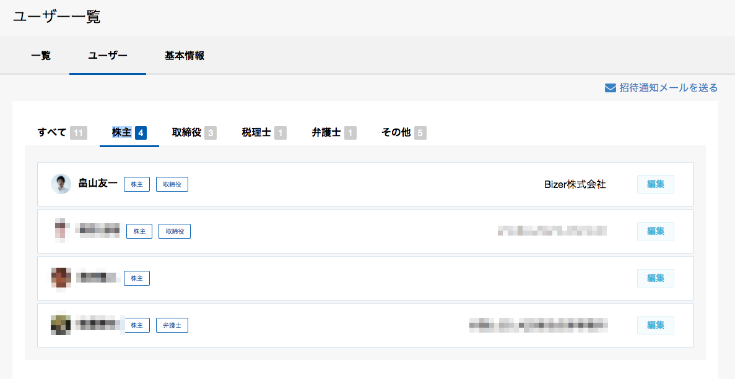Click the second user's pixelated avatar
Viewport: 735px width, 379px height.
pos(61,231)
